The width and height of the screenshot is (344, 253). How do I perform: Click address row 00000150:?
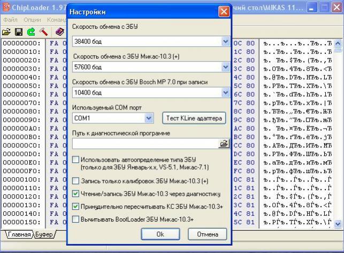tap(22, 222)
